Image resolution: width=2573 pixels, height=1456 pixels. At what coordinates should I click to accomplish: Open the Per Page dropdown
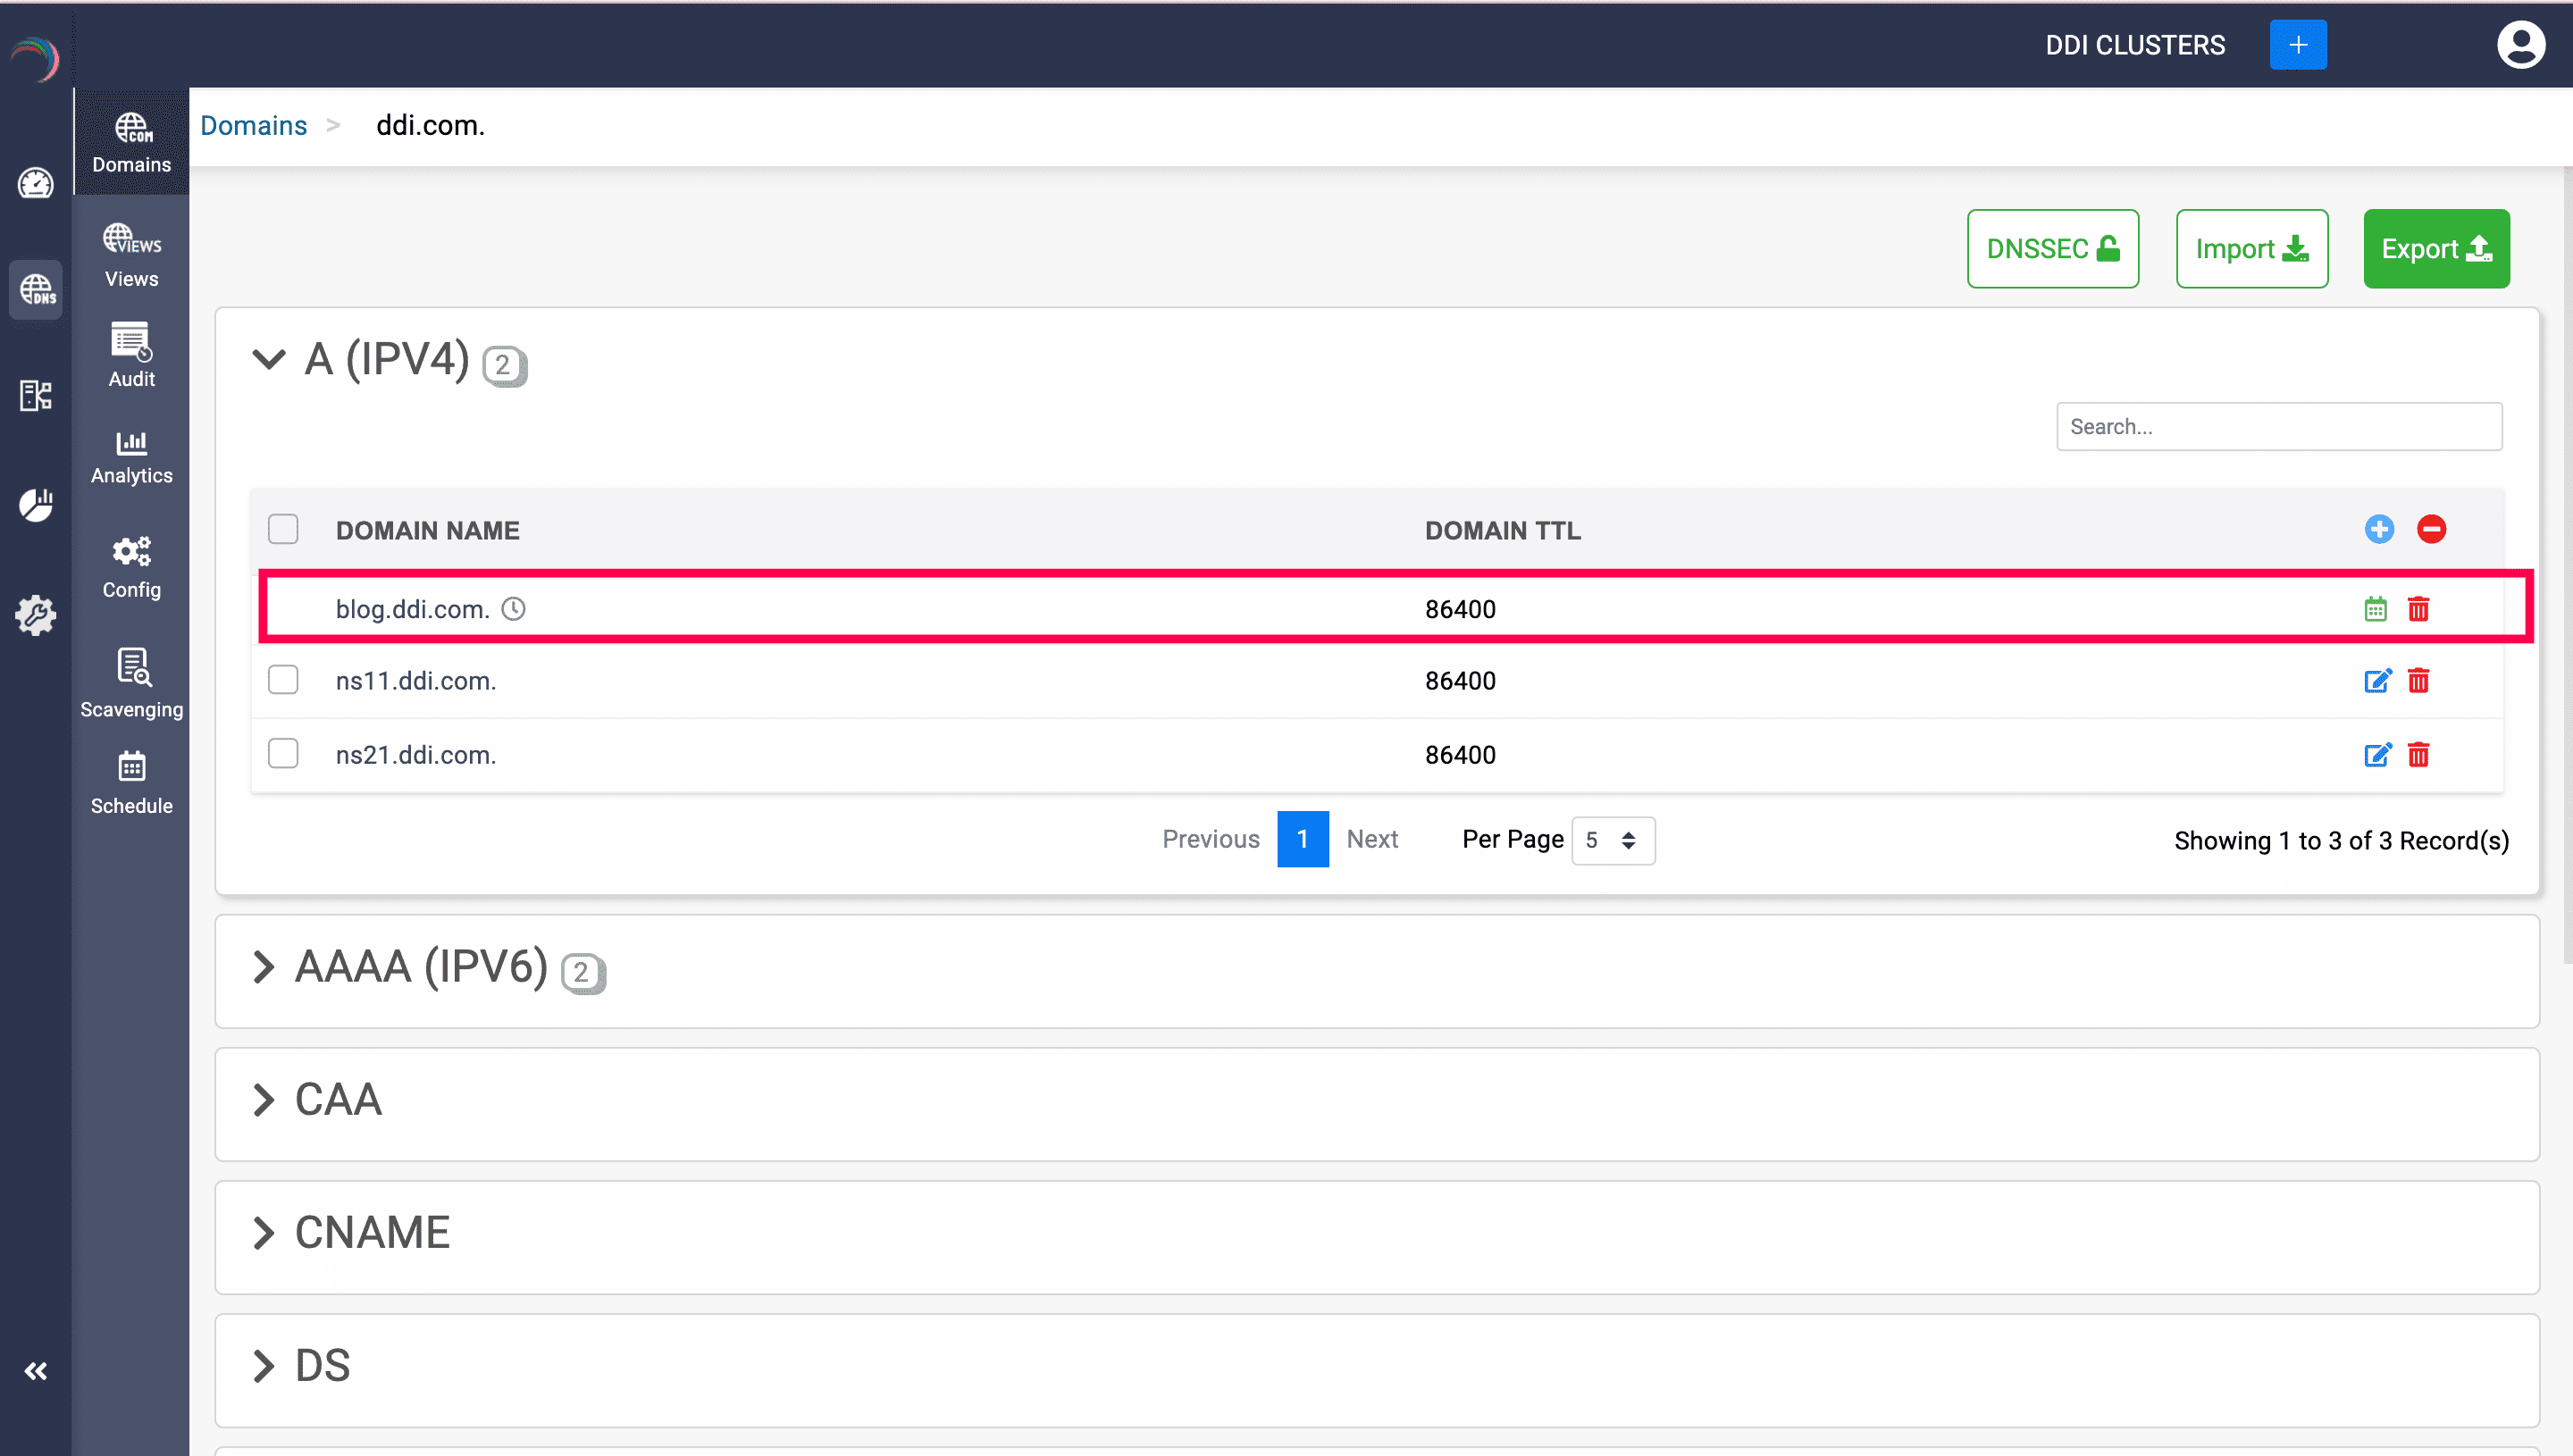1612,840
